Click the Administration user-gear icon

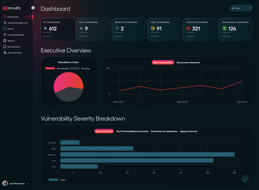click(5, 53)
